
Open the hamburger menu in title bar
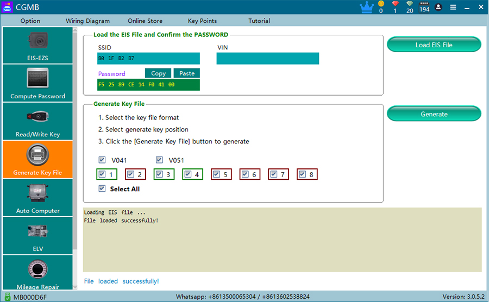pyautogui.click(x=453, y=8)
